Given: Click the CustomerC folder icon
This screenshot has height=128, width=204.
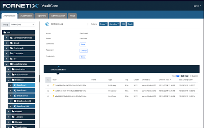Looking at the screenshot, I should 11,53.
